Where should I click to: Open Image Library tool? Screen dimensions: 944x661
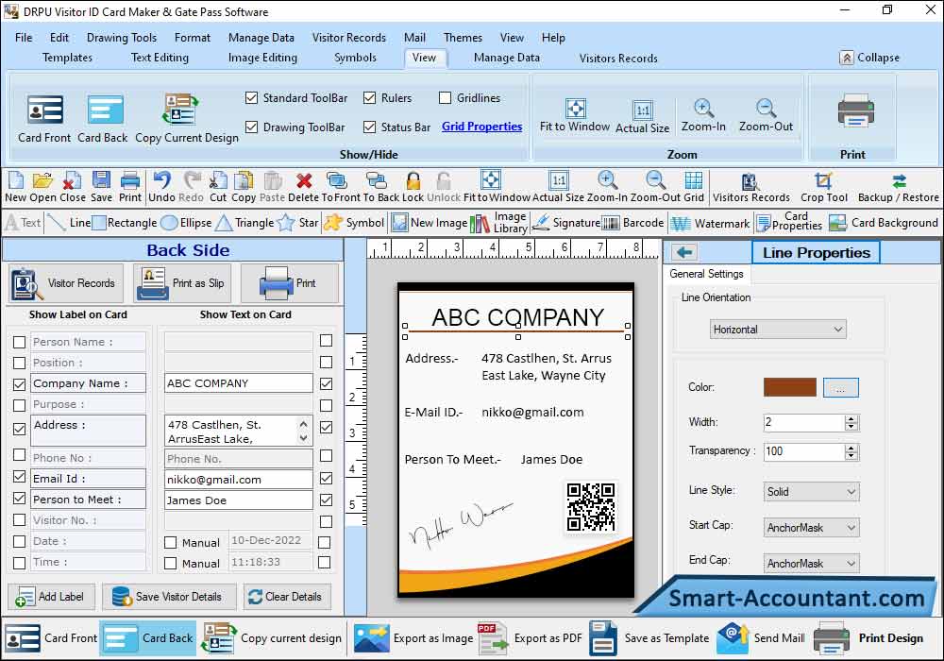[x=498, y=223]
